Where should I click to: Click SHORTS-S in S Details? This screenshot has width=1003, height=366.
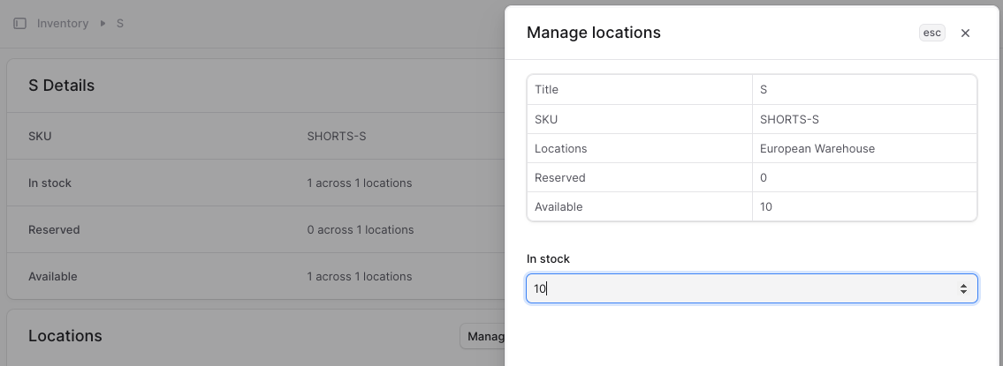337,136
